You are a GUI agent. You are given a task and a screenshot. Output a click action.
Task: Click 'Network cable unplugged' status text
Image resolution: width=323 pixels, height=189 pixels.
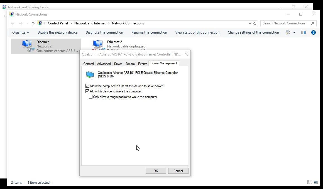tap(126, 46)
